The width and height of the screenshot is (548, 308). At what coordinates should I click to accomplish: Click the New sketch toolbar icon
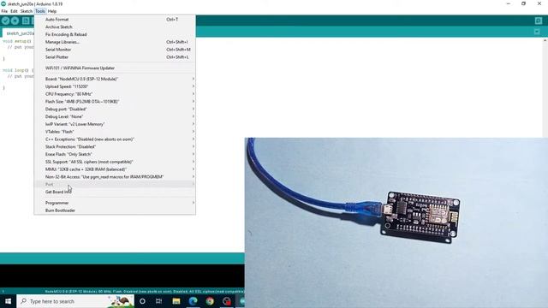tap(26, 21)
